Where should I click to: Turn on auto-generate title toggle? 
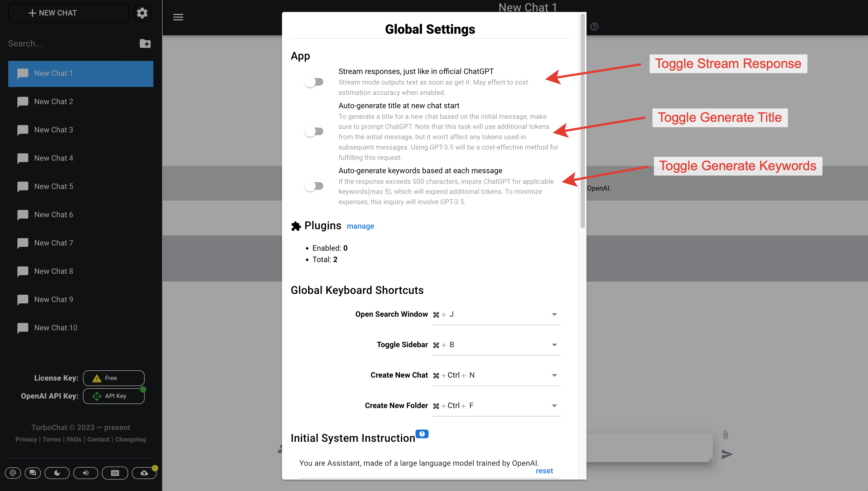coord(314,131)
